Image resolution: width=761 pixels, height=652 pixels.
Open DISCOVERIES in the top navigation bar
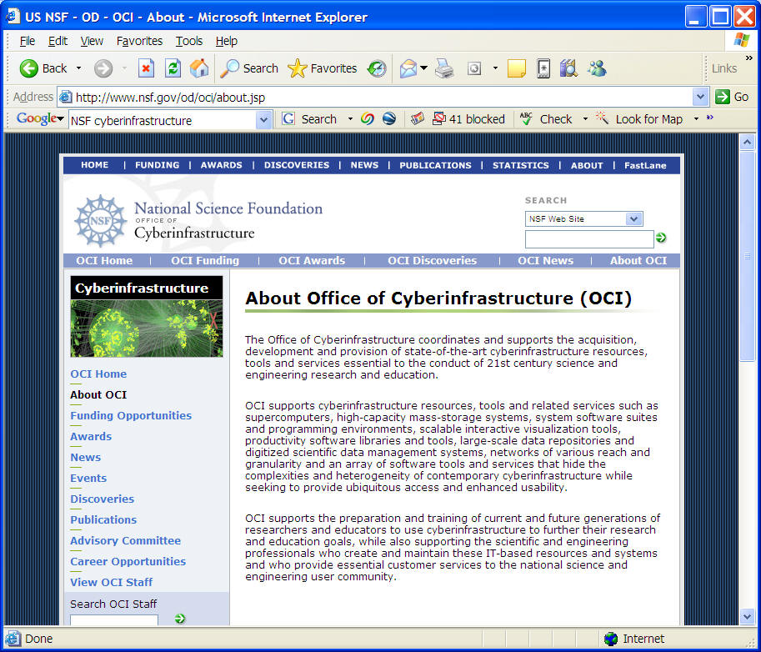(297, 165)
